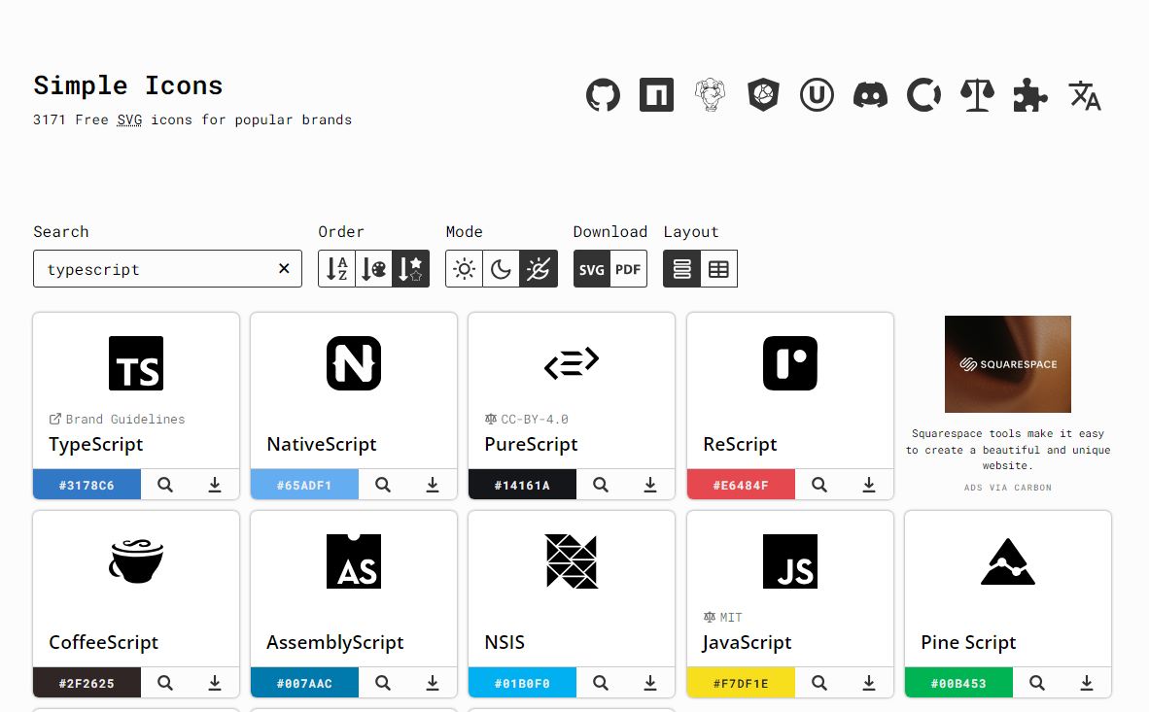Image resolution: width=1149 pixels, height=712 pixels.
Task: Order icons by relevance
Action: tap(410, 269)
